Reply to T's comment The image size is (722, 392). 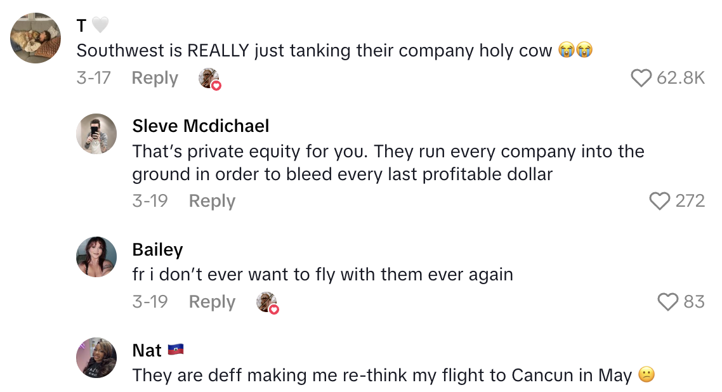tap(155, 78)
